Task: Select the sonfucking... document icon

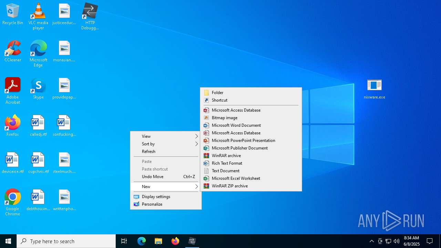Action: (64, 126)
